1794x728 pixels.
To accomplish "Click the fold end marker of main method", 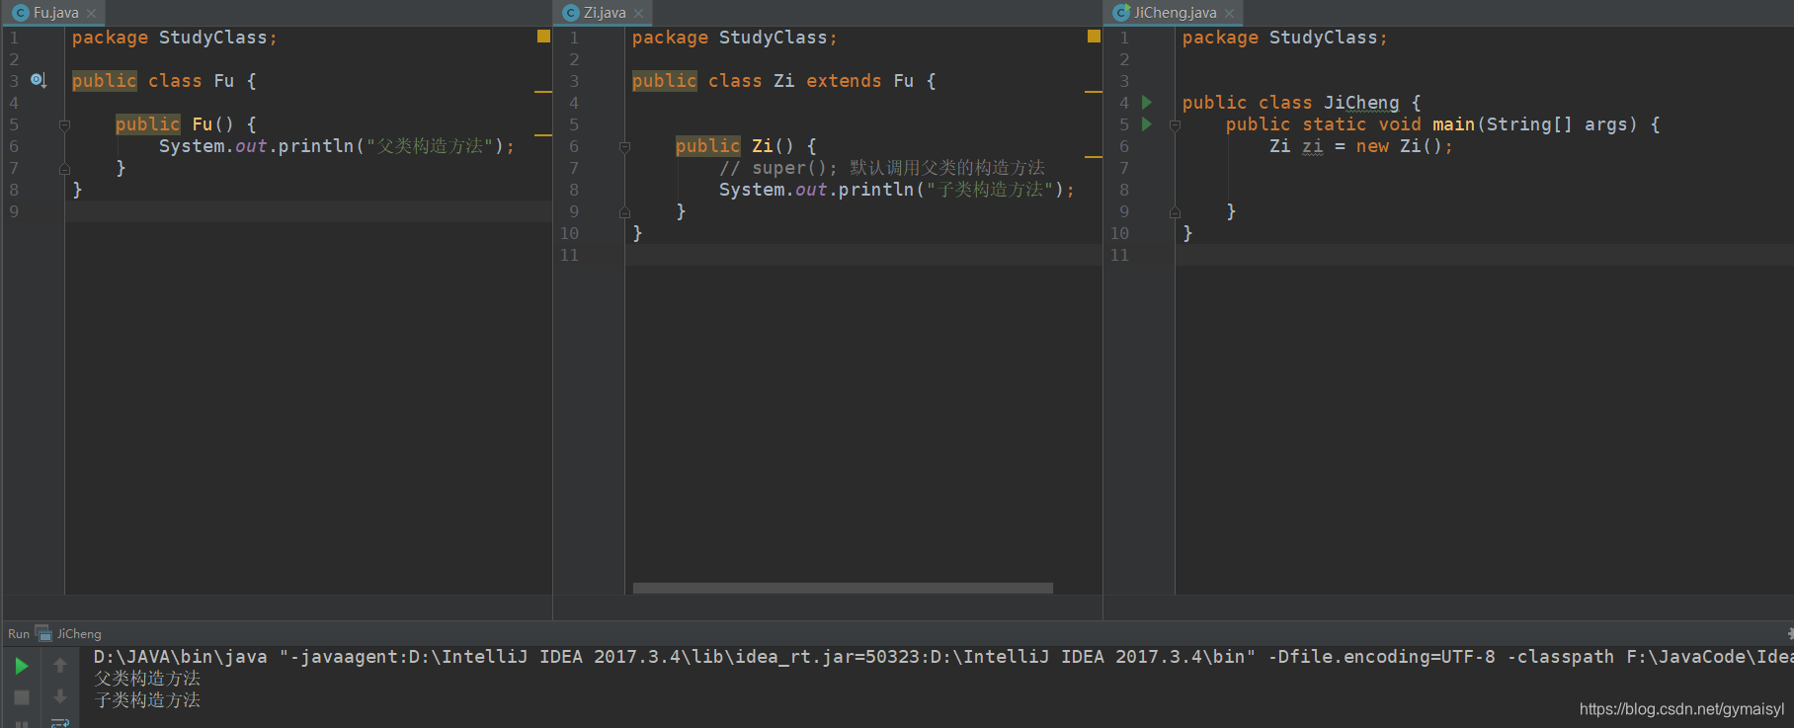I will 1175,212.
